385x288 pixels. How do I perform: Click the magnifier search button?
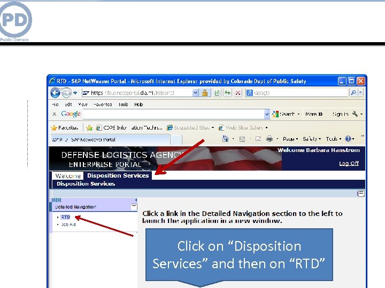point(353,93)
